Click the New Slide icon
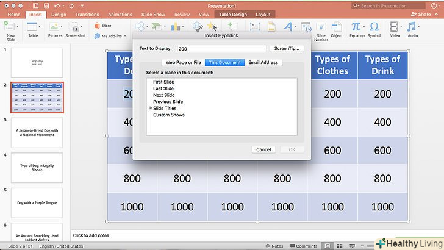Screen dimensions: 444x250 (10, 27)
